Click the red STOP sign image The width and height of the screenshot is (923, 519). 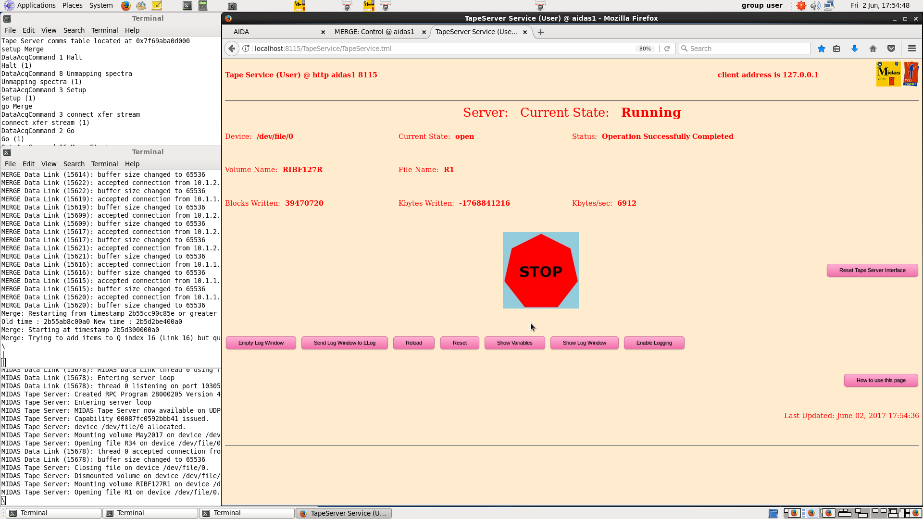[540, 271]
